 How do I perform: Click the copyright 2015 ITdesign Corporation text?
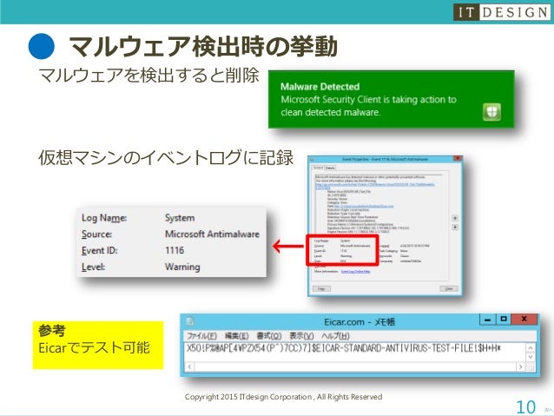pyautogui.click(x=283, y=397)
